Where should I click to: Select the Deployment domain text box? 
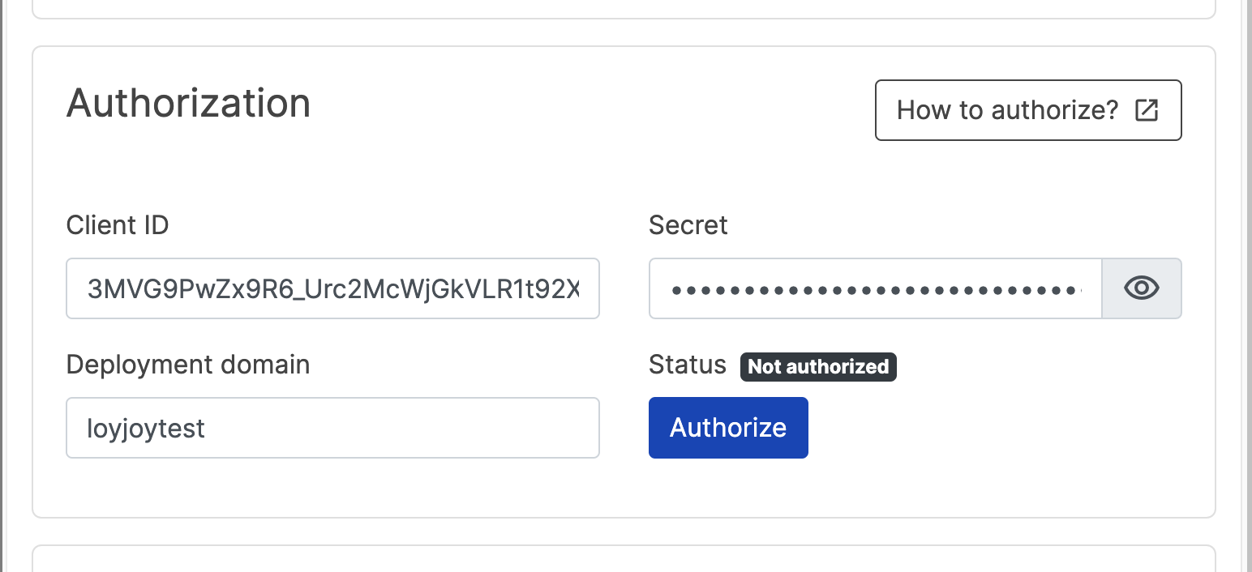pos(332,428)
